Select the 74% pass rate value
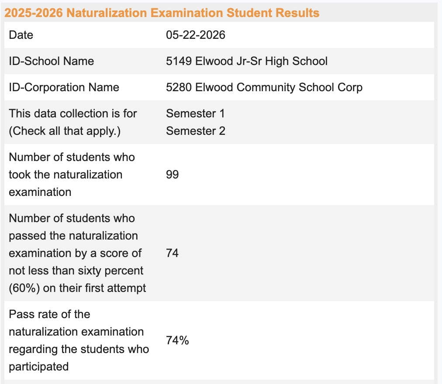The width and height of the screenshot is (442, 384). (x=177, y=340)
